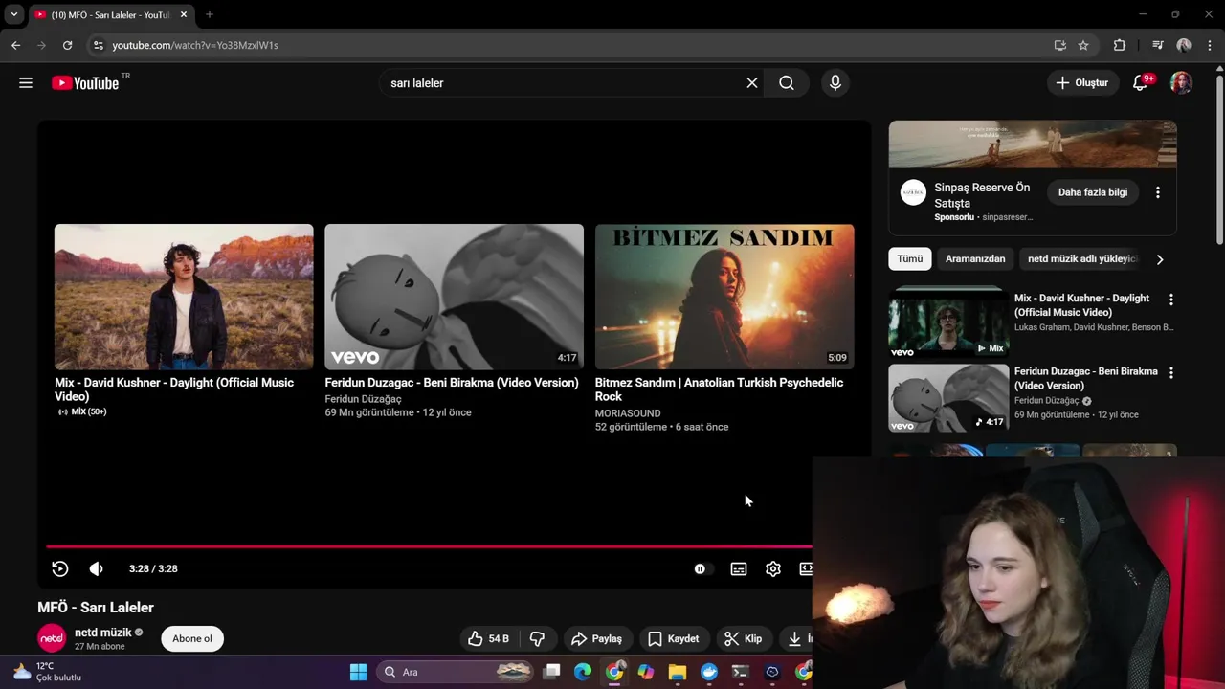Open the Chrome profile avatar
The height and width of the screenshot is (689, 1225).
pyautogui.click(x=1184, y=45)
